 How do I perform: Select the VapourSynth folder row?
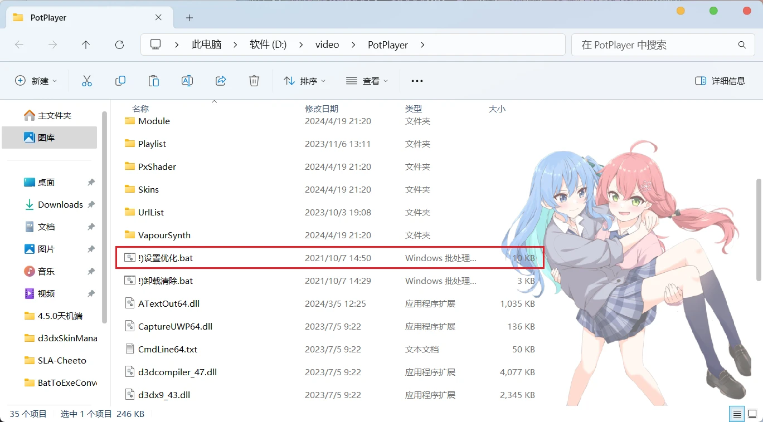[329, 235]
